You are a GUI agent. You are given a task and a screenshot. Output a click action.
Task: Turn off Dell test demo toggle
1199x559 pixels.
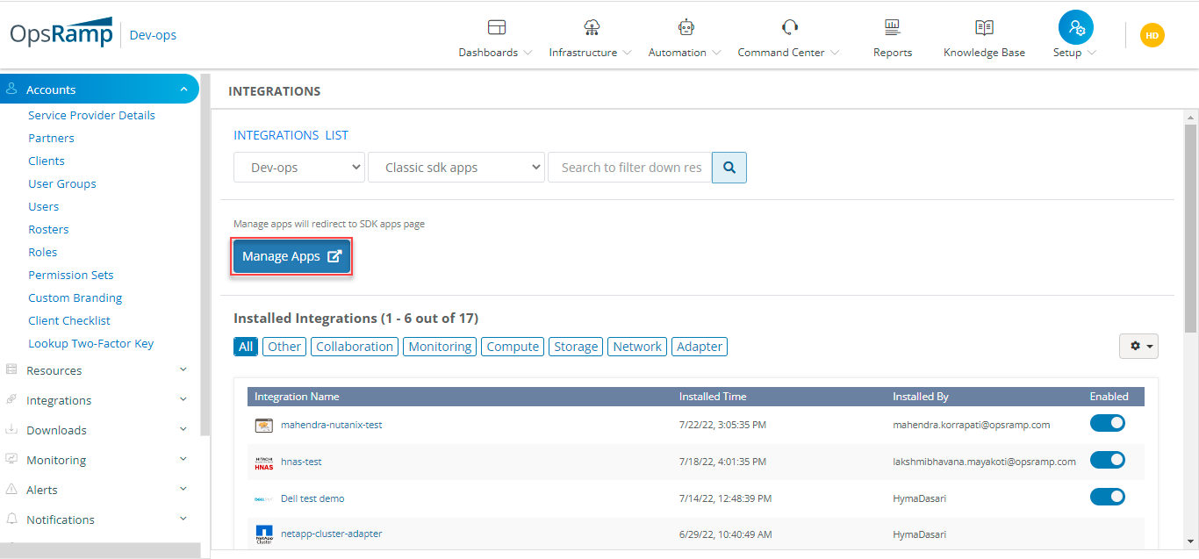tap(1107, 498)
